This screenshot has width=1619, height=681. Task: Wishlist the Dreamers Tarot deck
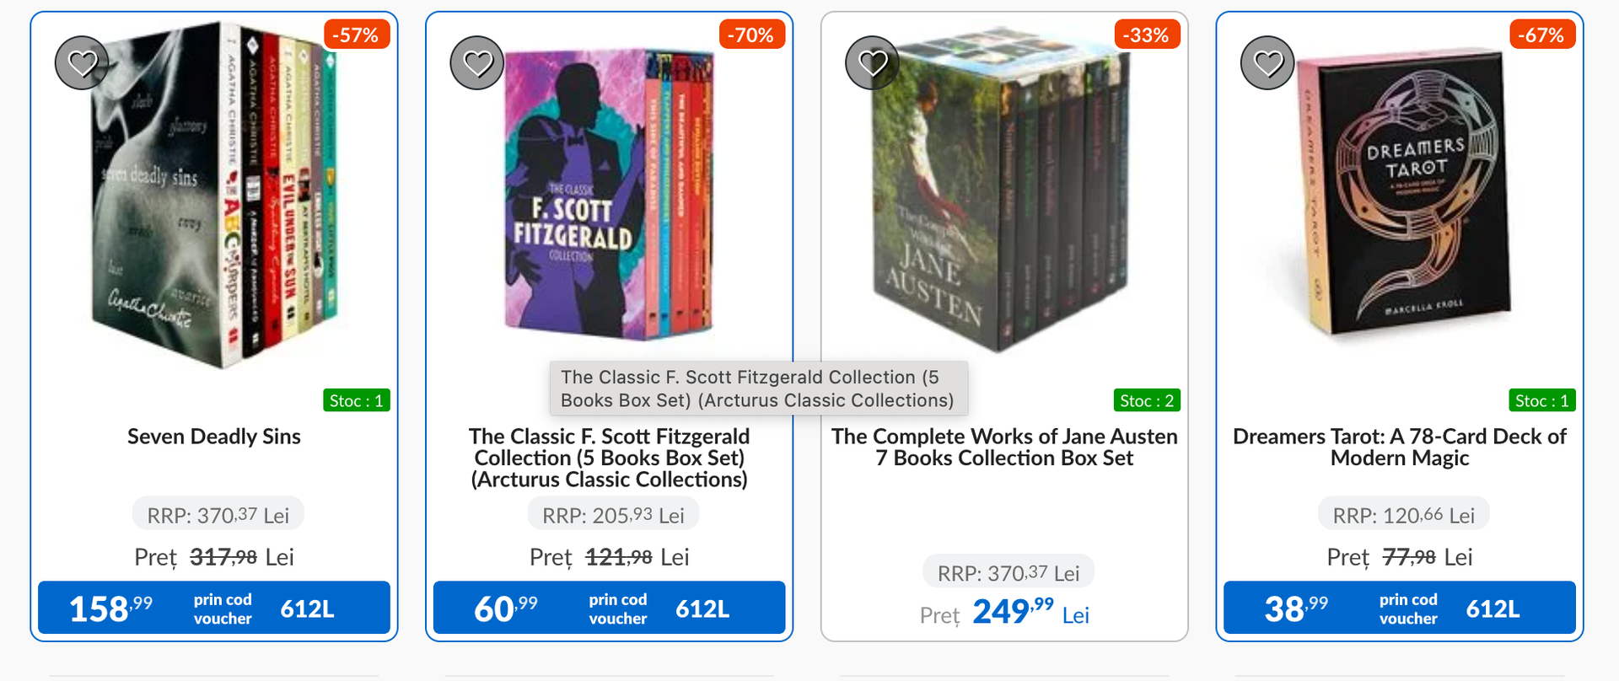[1267, 63]
